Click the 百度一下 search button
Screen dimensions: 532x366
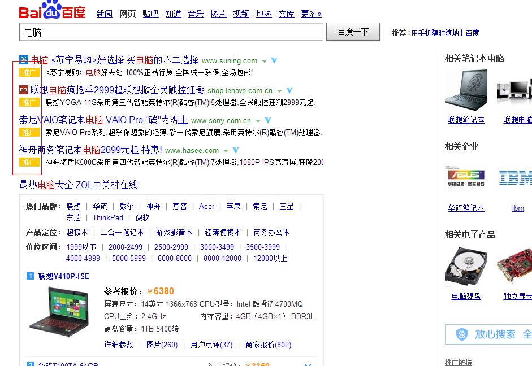click(353, 32)
